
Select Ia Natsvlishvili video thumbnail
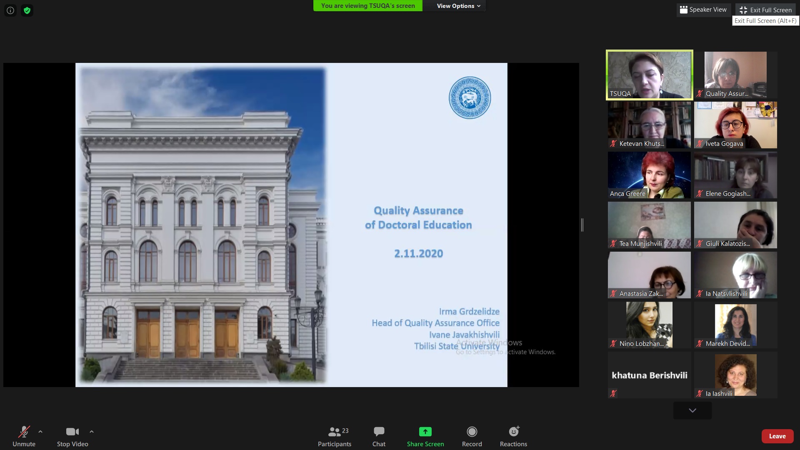point(735,275)
